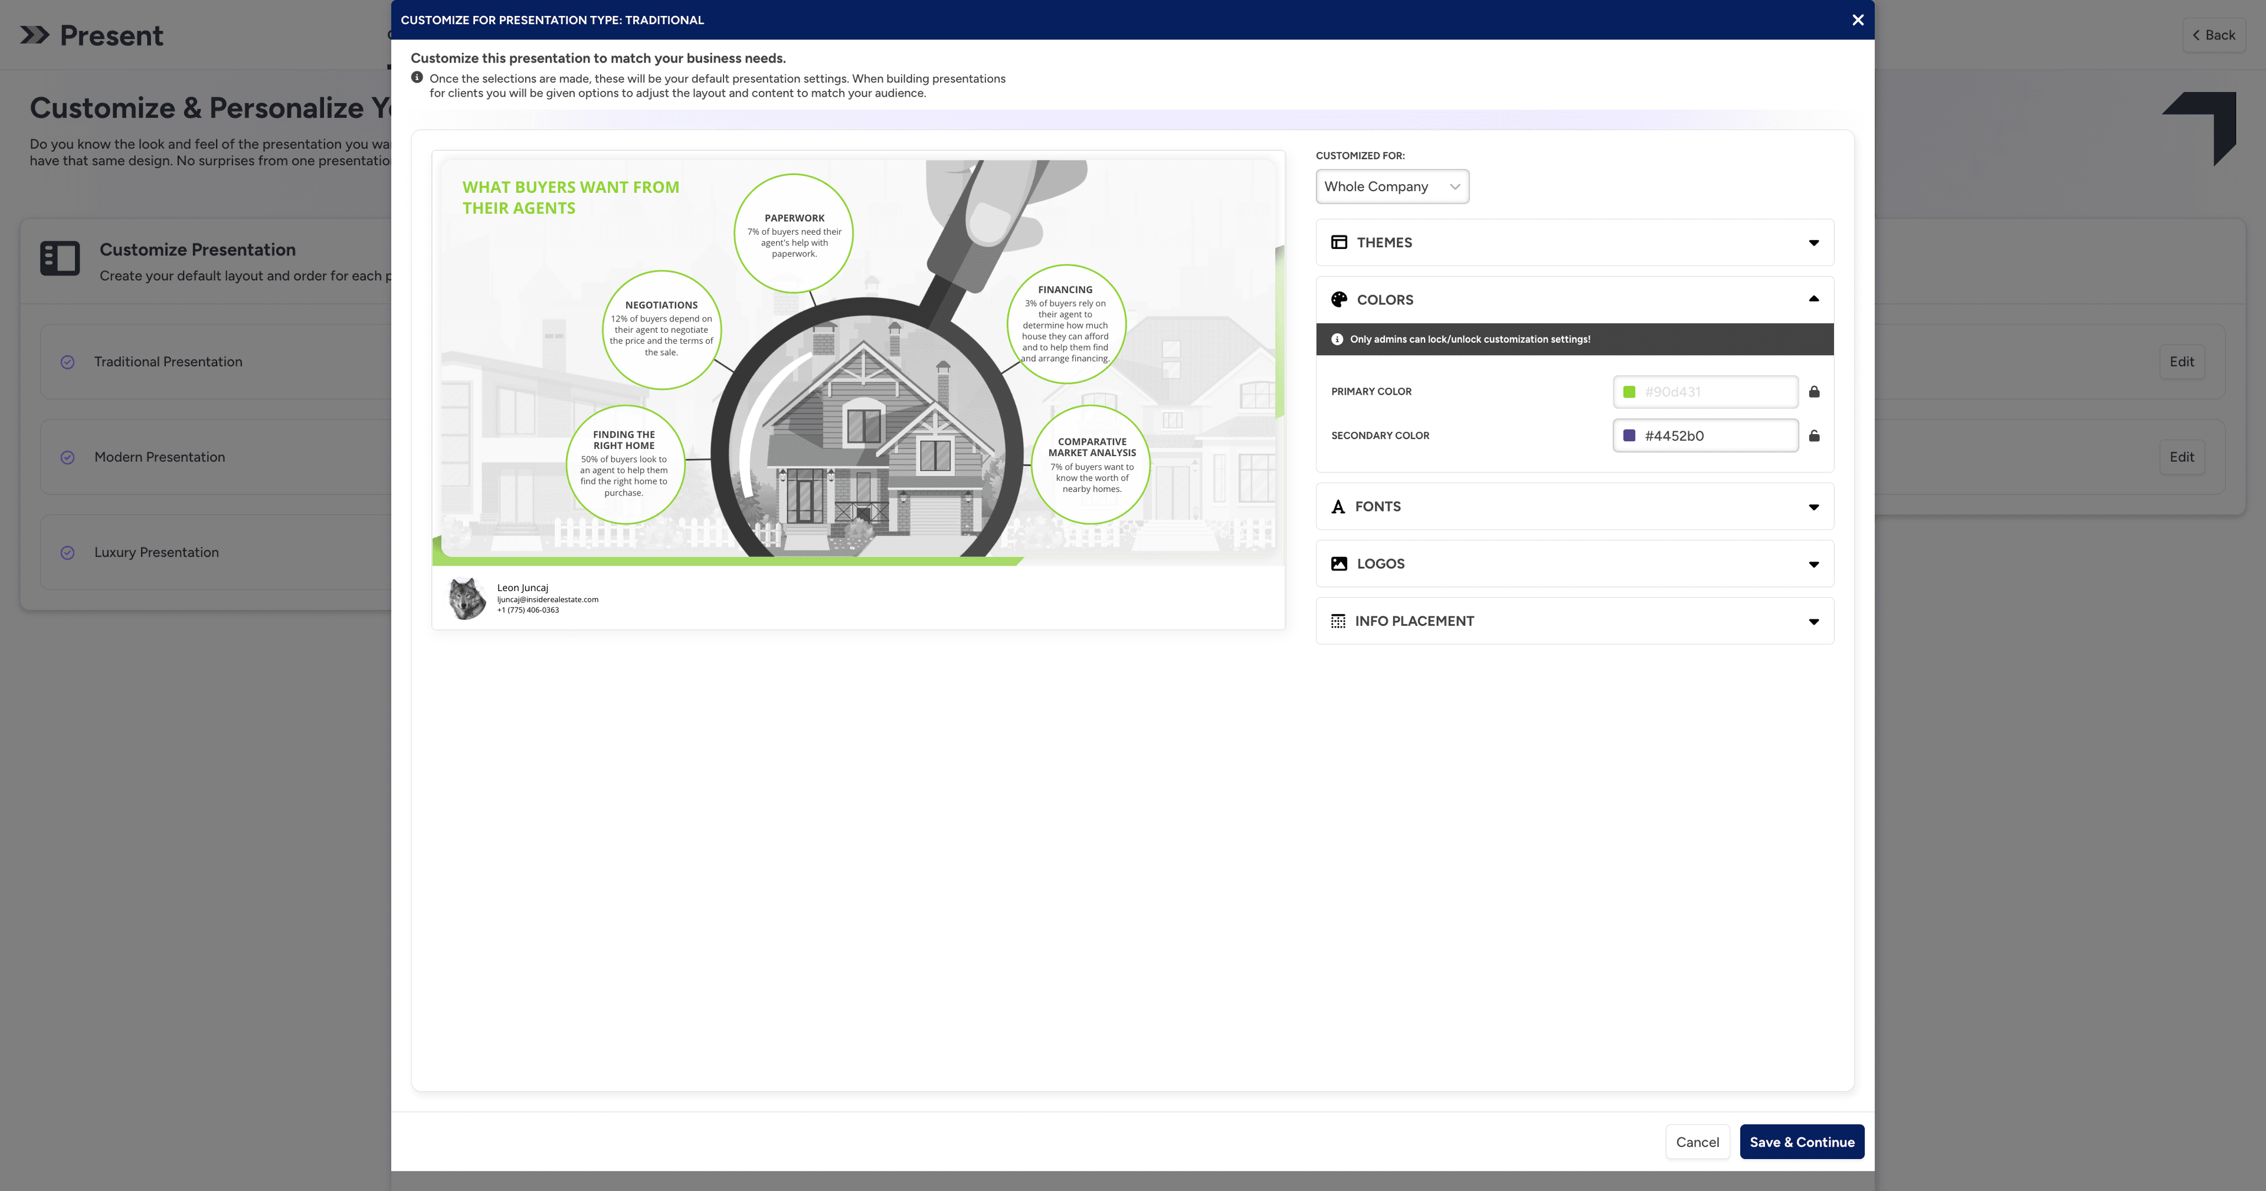
Task: Open the Whole Company dropdown
Action: point(1391,186)
